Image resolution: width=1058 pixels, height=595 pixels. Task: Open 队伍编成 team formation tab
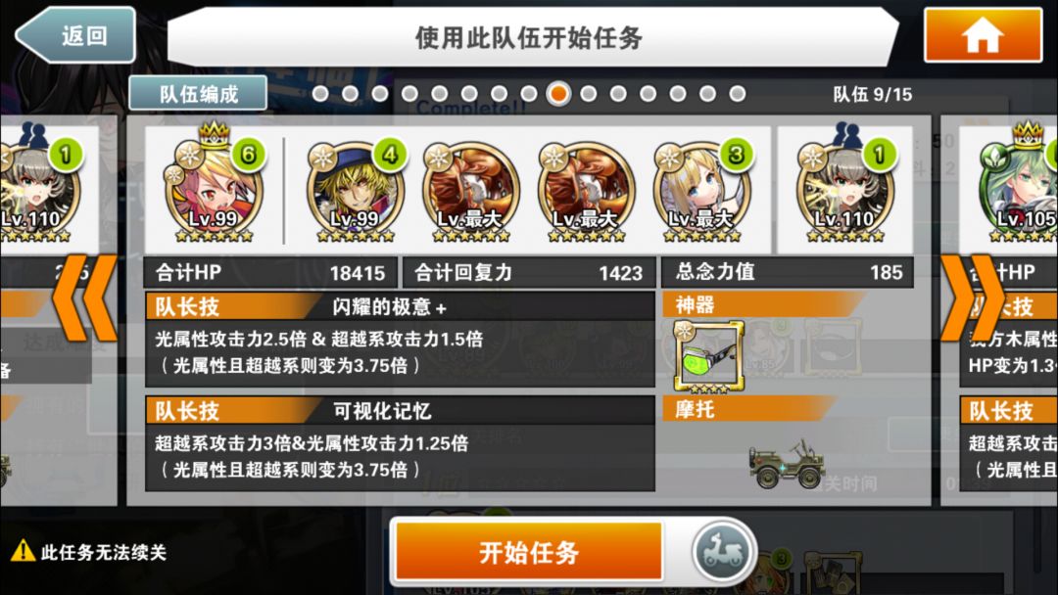click(198, 93)
